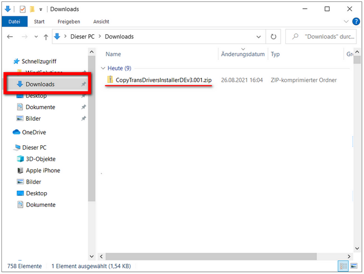Click the pin icon beside pinned Bilder
The width and height of the screenshot is (364, 274).
(83, 119)
